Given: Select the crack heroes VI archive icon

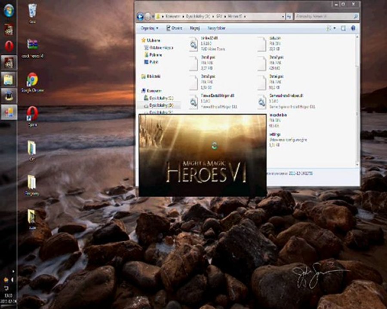Looking at the screenshot, I should coord(32,48).
